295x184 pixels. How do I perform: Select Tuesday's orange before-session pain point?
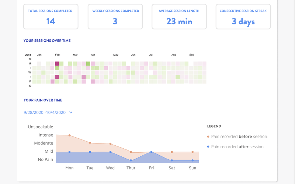(x=90, y=143)
